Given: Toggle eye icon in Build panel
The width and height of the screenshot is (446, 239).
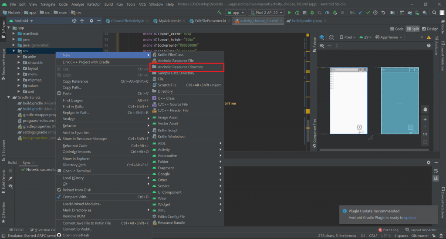Looking at the screenshot, I should 10,186.
